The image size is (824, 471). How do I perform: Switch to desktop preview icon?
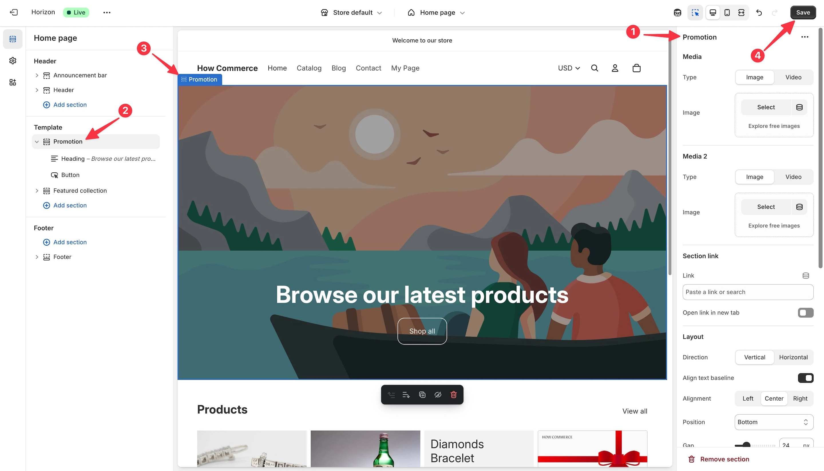712,13
